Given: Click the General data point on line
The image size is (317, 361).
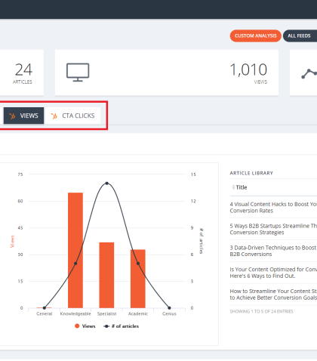Looking at the screenshot, I should (45, 308).
